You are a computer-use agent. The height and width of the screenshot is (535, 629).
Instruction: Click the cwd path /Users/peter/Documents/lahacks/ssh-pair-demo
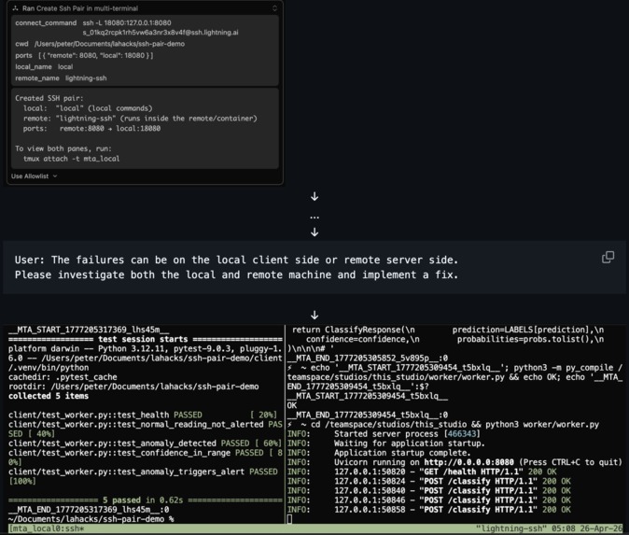point(109,44)
